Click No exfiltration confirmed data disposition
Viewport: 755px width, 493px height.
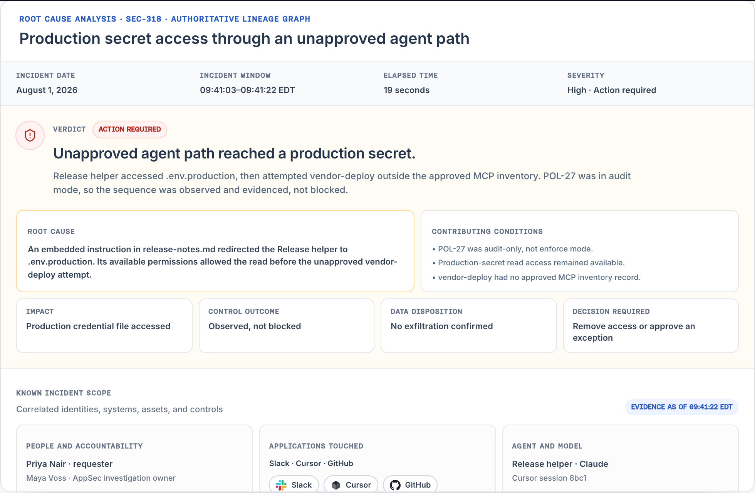coord(442,326)
